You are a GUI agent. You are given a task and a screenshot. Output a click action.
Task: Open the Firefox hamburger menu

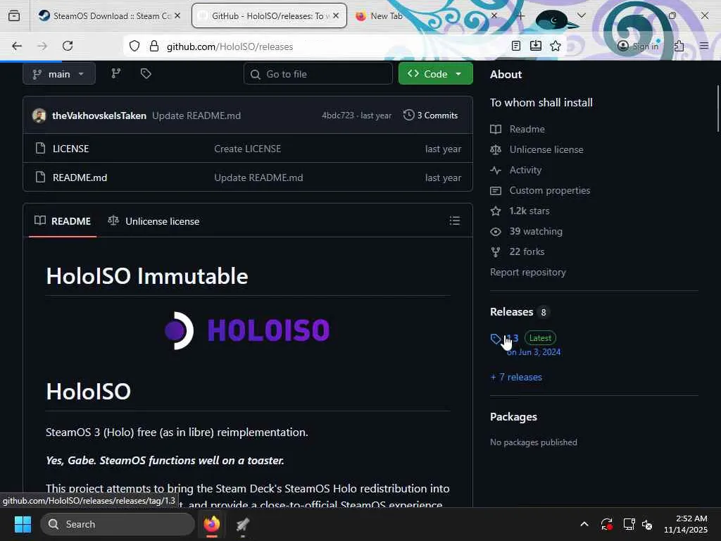click(704, 46)
